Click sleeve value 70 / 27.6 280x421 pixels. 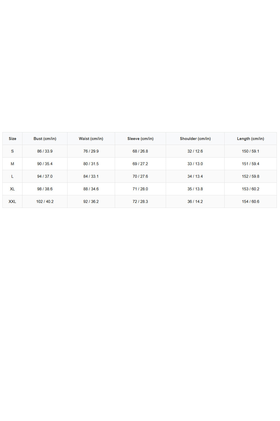(140, 176)
